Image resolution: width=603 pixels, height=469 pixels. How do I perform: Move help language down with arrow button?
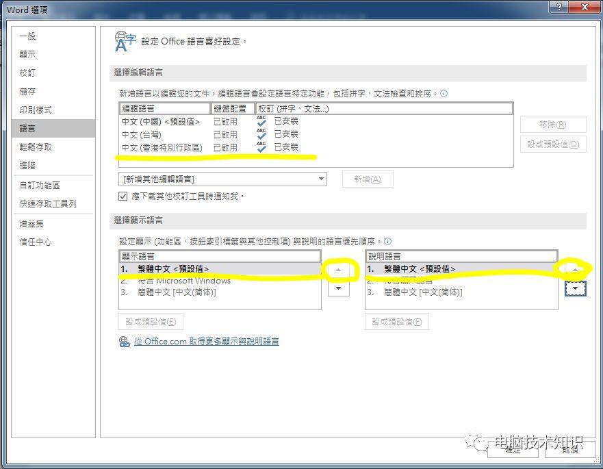coord(576,288)
